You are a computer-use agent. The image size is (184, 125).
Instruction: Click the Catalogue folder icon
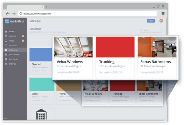point(6,50)
